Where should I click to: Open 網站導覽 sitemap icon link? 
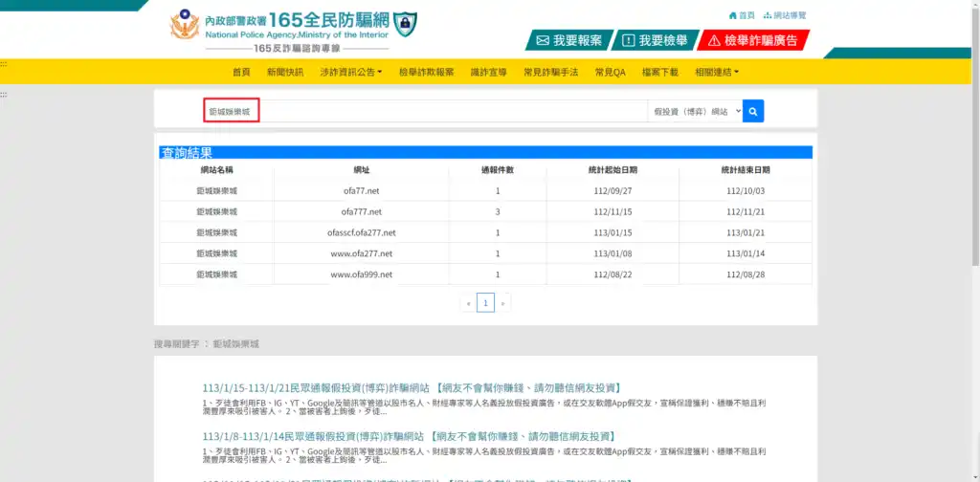[785, 15]
